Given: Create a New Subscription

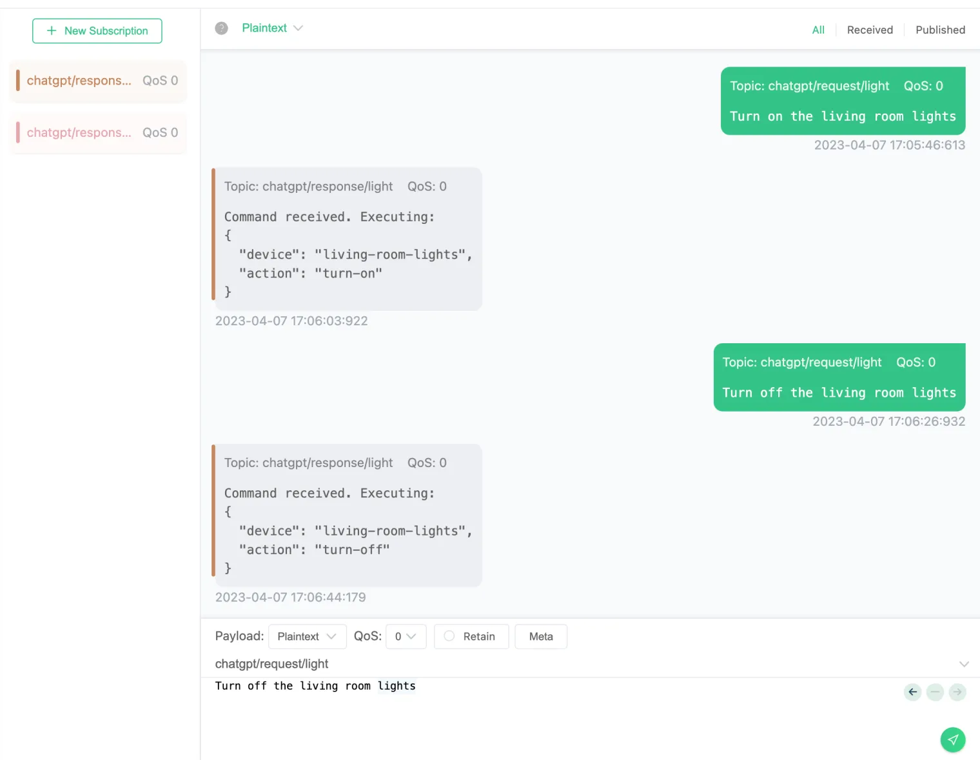Looking at the screenshot, I should click(x=97, y=30).
